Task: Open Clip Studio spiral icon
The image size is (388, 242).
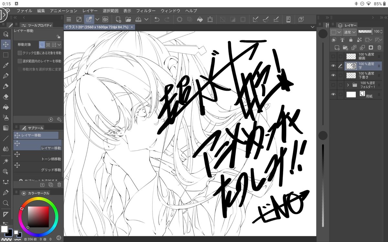Action: 105,19
